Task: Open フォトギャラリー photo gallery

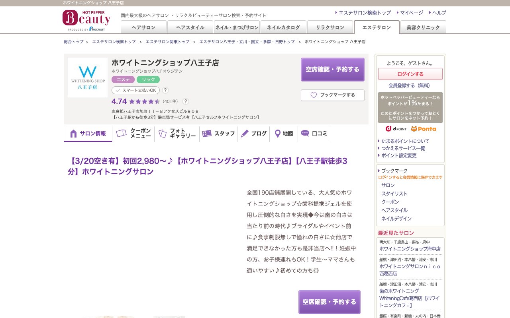Action: pos(162,134)
